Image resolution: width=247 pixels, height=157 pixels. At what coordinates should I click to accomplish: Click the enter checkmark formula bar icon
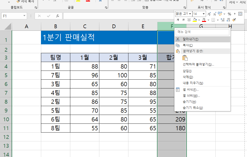[x=49, y=16]
